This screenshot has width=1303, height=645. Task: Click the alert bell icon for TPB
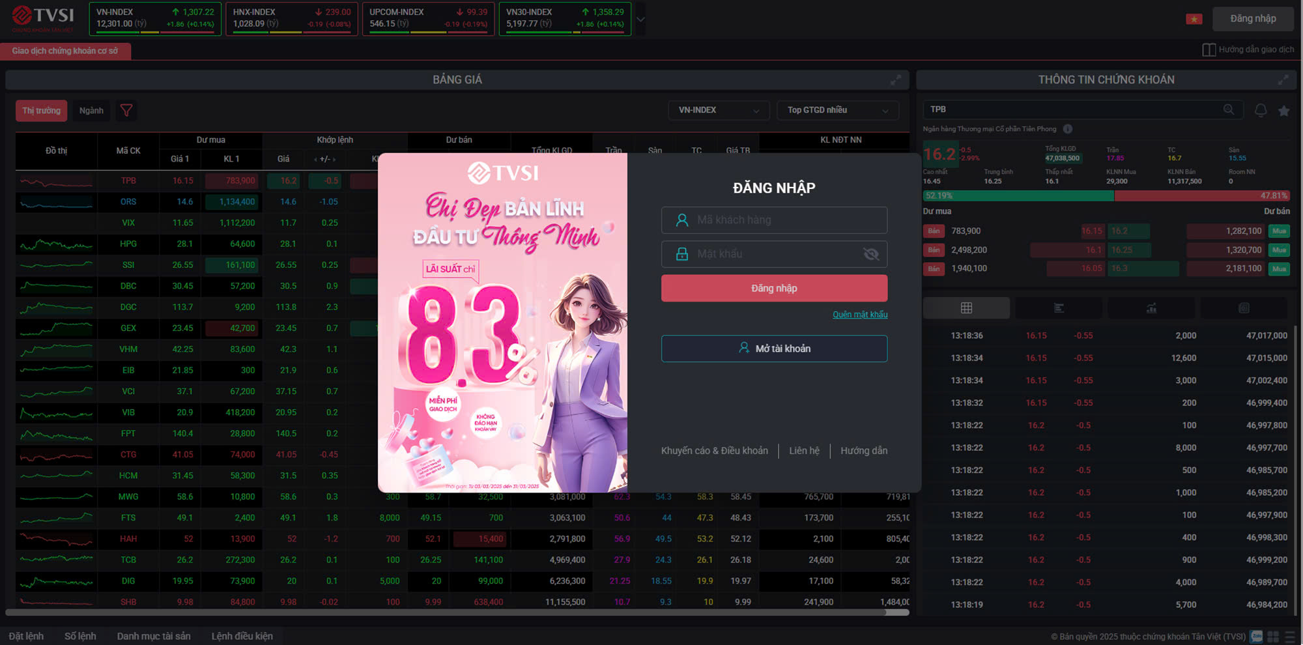[1261, 110]
